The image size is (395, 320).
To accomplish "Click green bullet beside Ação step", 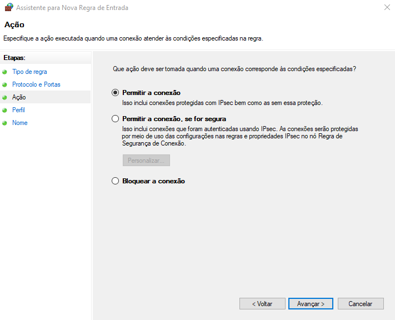I will (x=5, y=98).
